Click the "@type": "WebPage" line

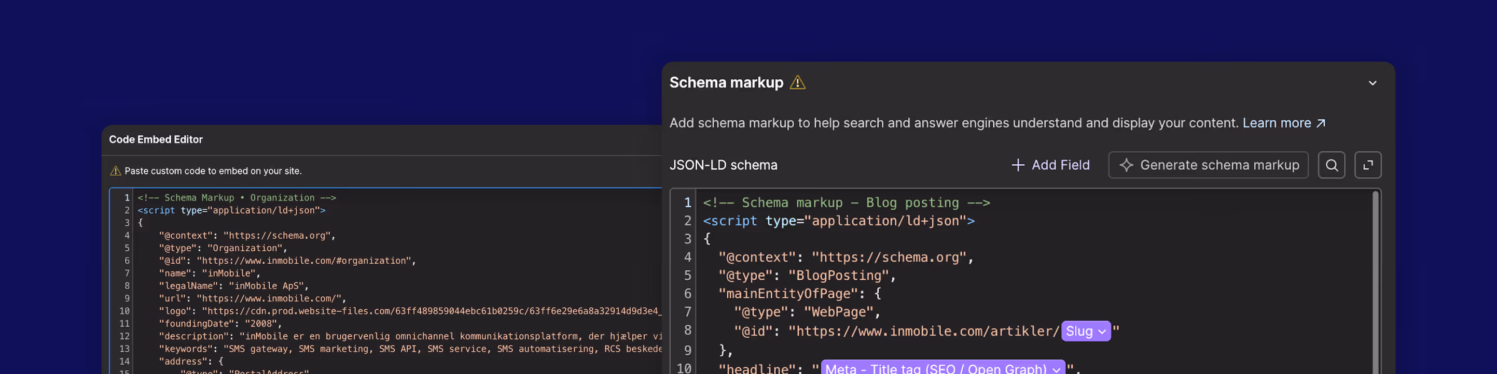[x=807, y=312]
